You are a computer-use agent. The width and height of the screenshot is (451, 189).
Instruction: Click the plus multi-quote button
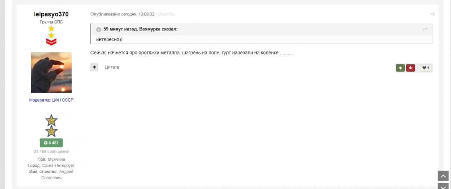pyautogui.click(x=94, y=67)
